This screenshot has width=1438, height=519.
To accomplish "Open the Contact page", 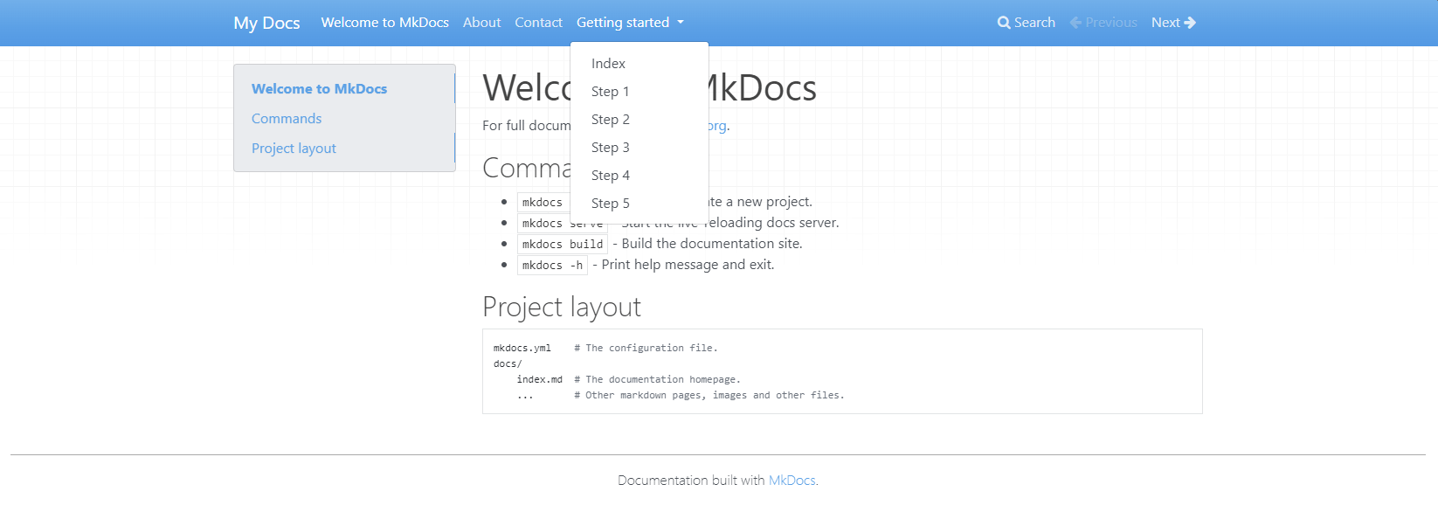I will (538, 23).
